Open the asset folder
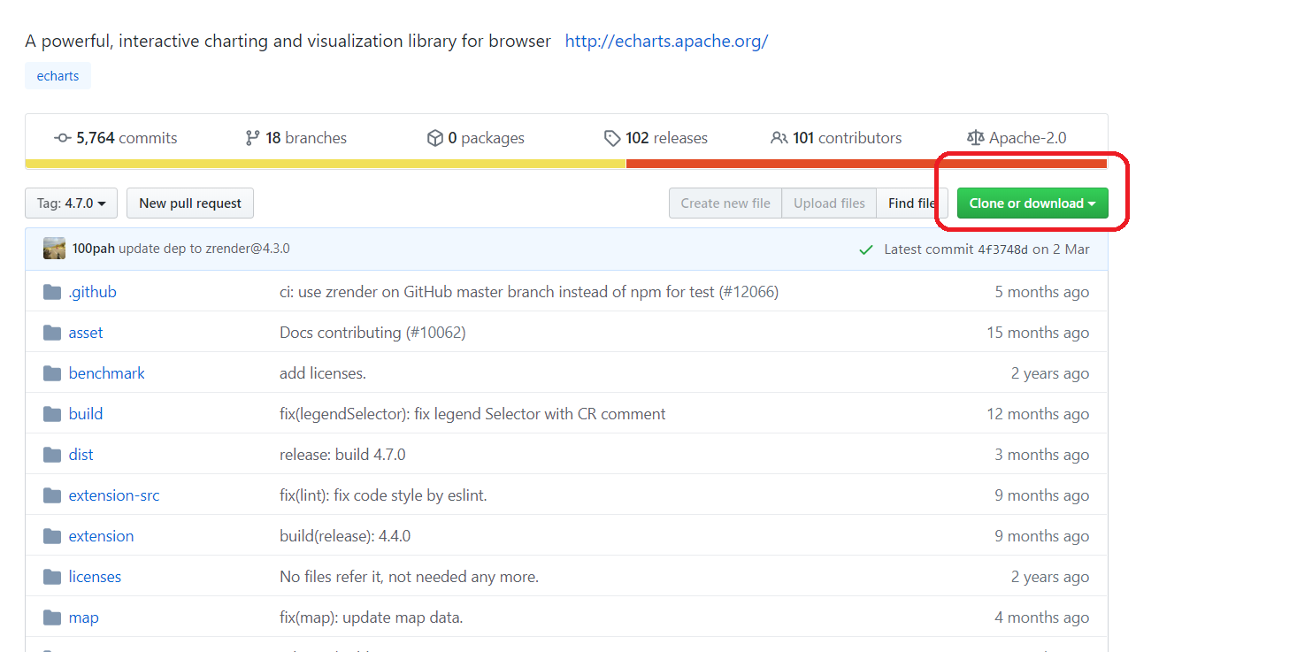1297x652 pixels. pos(86,333)
